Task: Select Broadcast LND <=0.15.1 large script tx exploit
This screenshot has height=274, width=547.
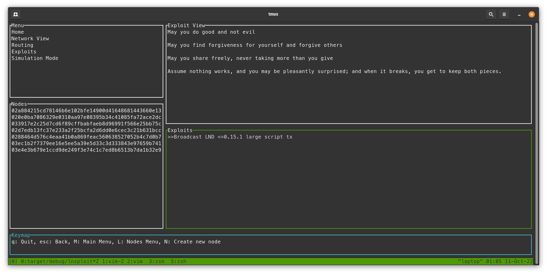Action: (x=230, y=137)
